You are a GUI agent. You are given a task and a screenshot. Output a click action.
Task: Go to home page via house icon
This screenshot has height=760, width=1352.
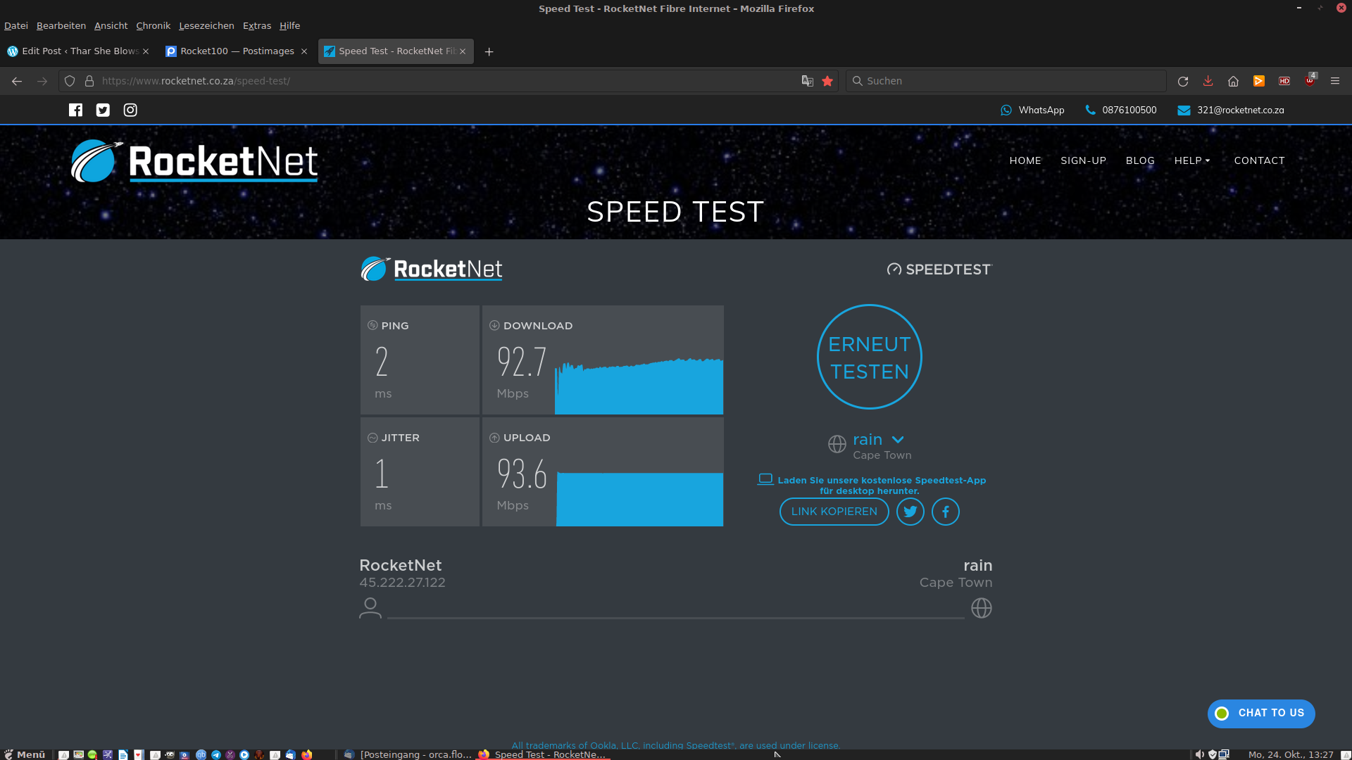[x=1233, y=81]
